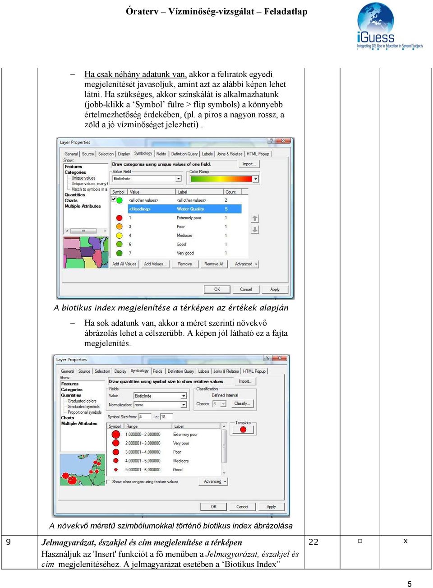Click the red circle for range 3.000001 - 4.000000
This screenshot has width=433, height=588.
click(x=116, y=452)
